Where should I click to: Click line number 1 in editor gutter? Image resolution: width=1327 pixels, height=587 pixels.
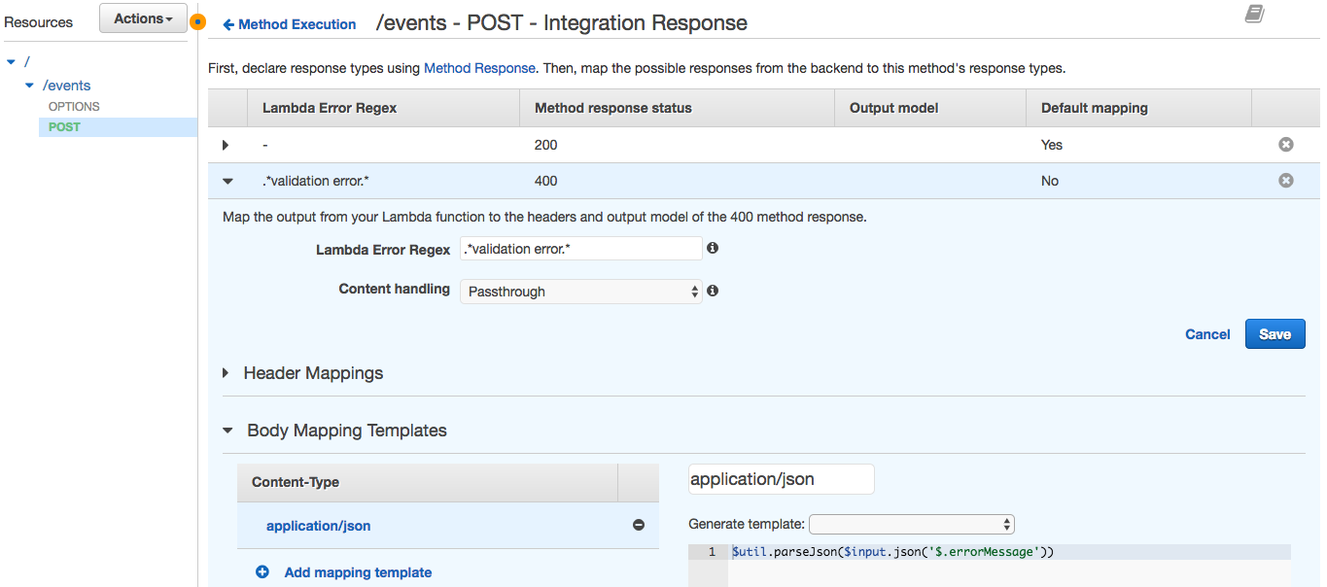tap(712, 552)
